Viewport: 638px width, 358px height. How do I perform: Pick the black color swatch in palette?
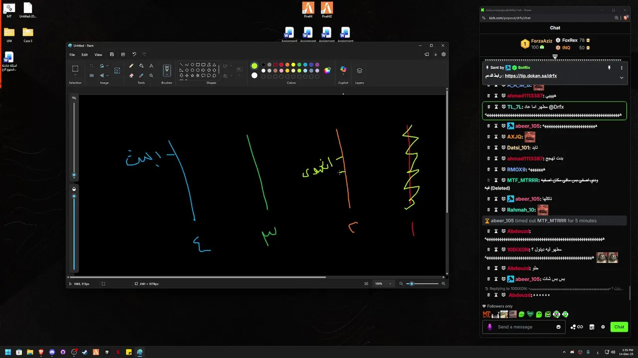[x=264, y=65]
